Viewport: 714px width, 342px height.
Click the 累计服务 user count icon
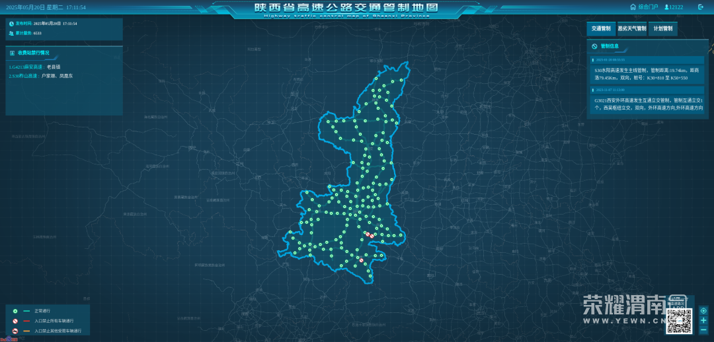click(x=12, y=32)
